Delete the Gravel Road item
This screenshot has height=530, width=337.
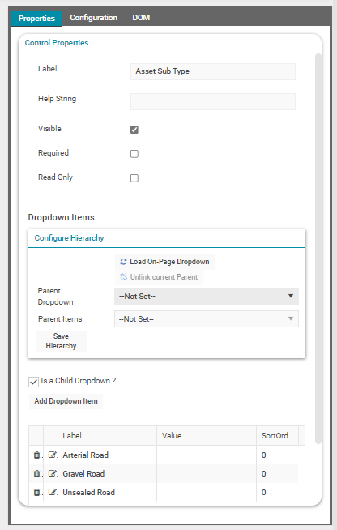(x=36, y=473)
